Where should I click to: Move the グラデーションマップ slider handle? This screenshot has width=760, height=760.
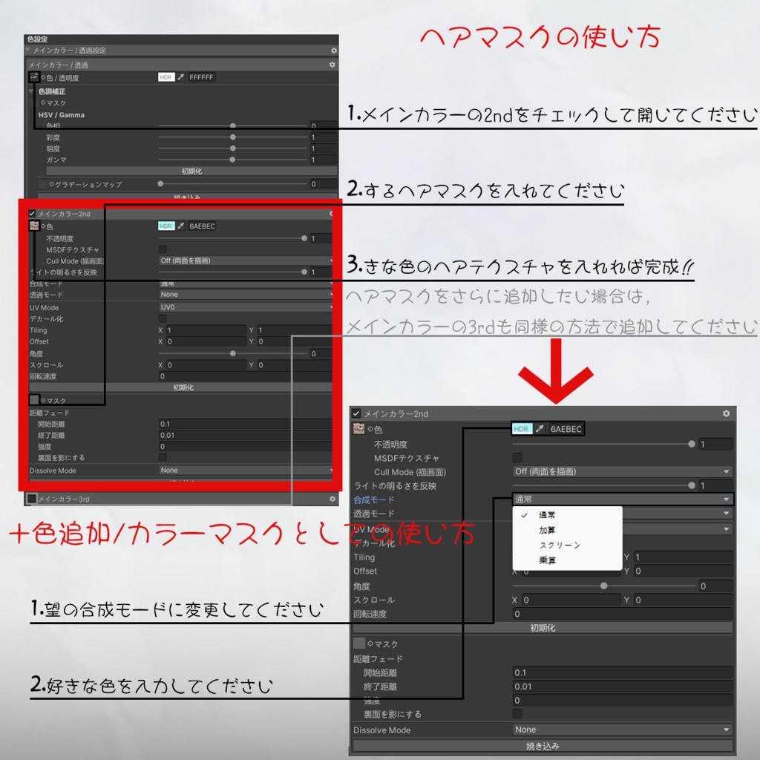(x=160, y=184)
